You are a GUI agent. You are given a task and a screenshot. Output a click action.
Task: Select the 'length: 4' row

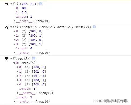pyautogui.click(x=24, y=48)
